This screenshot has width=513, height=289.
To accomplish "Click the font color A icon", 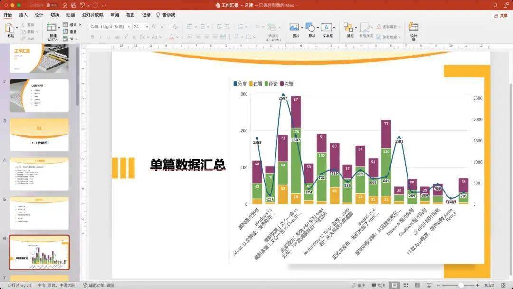I will coord(171,37).
